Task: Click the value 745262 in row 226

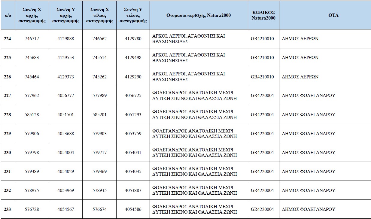Action: [99, 77]
